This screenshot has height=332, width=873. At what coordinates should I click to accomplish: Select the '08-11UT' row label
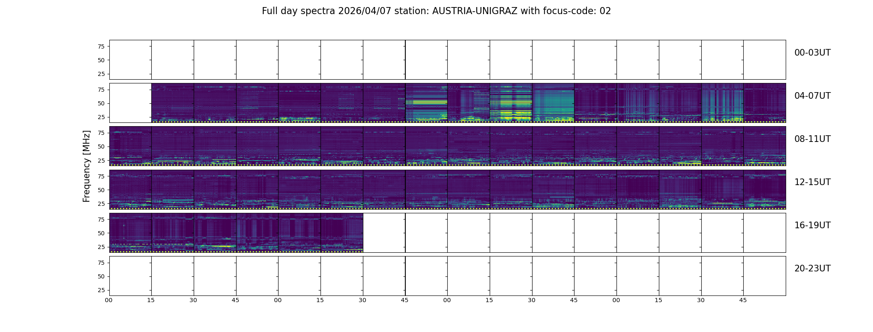pyautogui.click(x=812, y=139)
